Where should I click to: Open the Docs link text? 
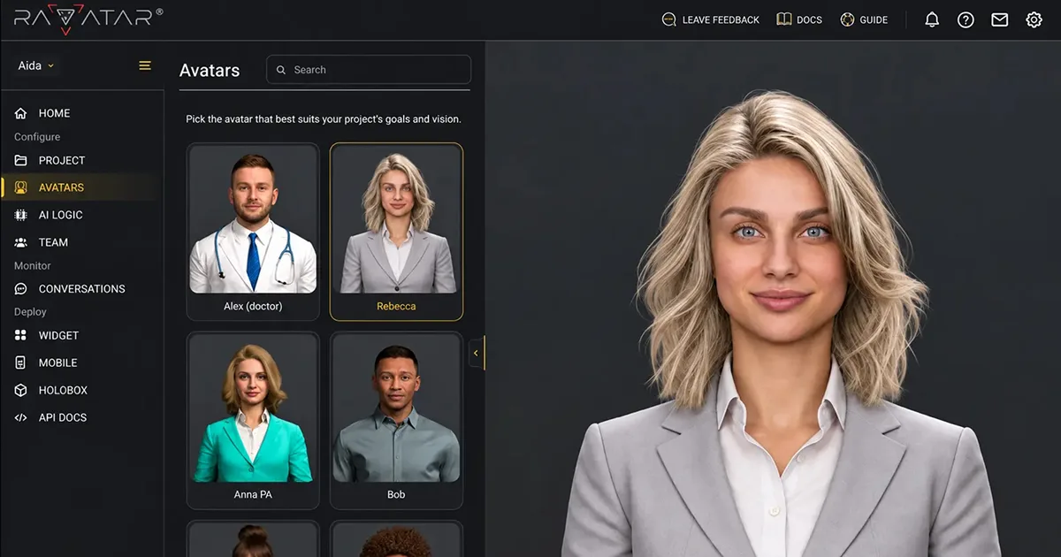[x=809, y=20]
